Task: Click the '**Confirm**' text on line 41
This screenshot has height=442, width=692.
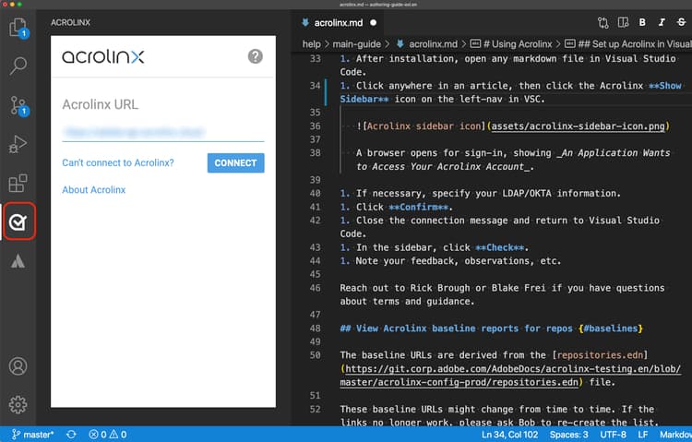Action: 419,207
